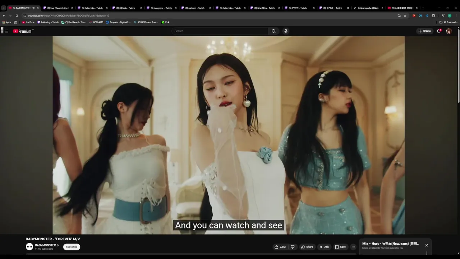
Task: Open ASUS Wireless Router bookmark
Action: tap(146, 22)
